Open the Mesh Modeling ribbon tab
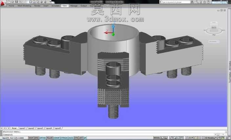This screenshot has height=140, width=231. 24,6
